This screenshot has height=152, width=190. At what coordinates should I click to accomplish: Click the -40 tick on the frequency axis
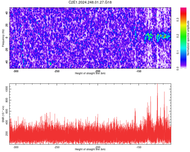point(7,62)
